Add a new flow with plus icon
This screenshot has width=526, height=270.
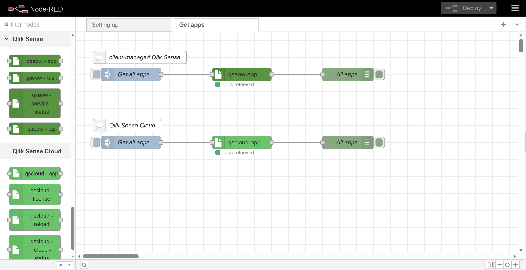pos(503,24)
